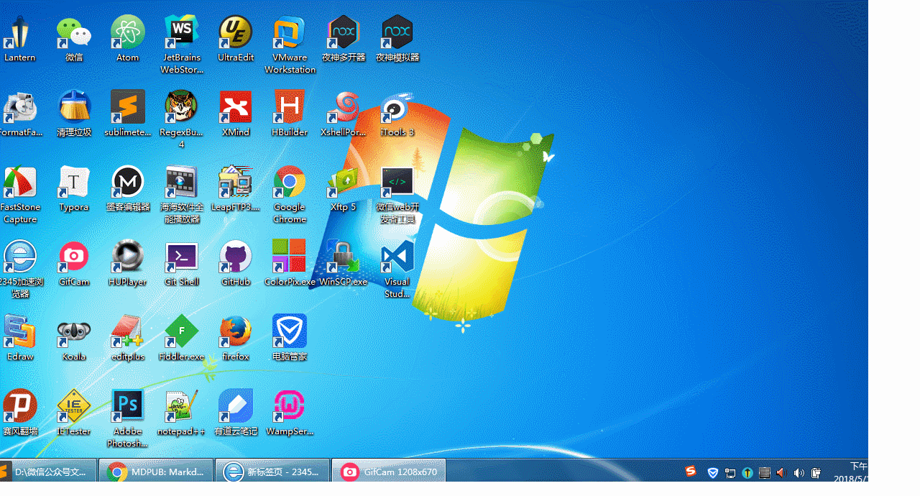Select the Adobe Photoshop icon
The height and width of the screenshot is (496, 920).
pos(128,418)
